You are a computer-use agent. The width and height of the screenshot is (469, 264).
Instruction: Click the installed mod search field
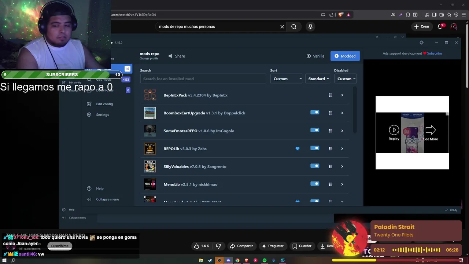coord(203,79)
